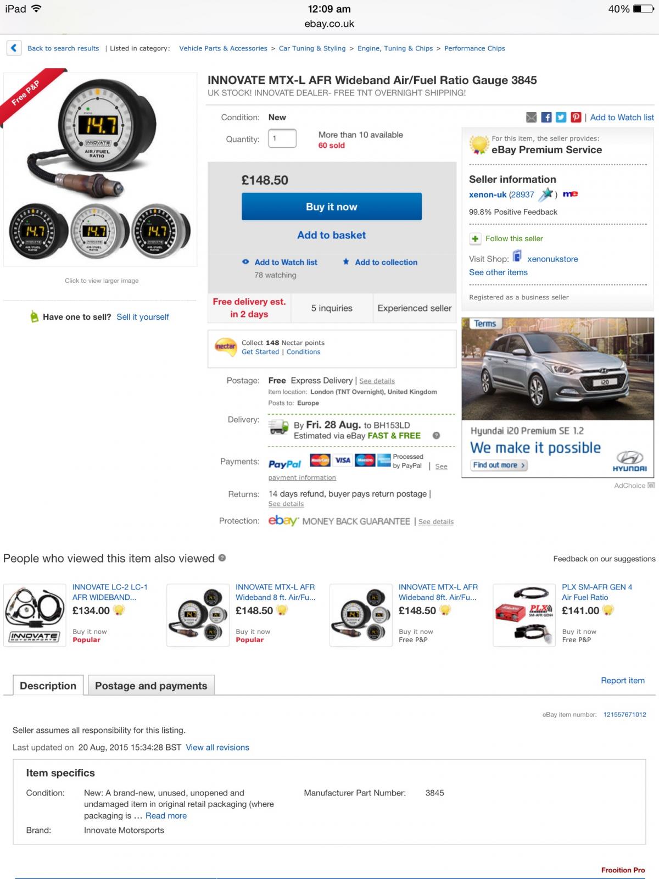Click the quantity input field
This screenshot has width=659, height=879.
[282, 138]
